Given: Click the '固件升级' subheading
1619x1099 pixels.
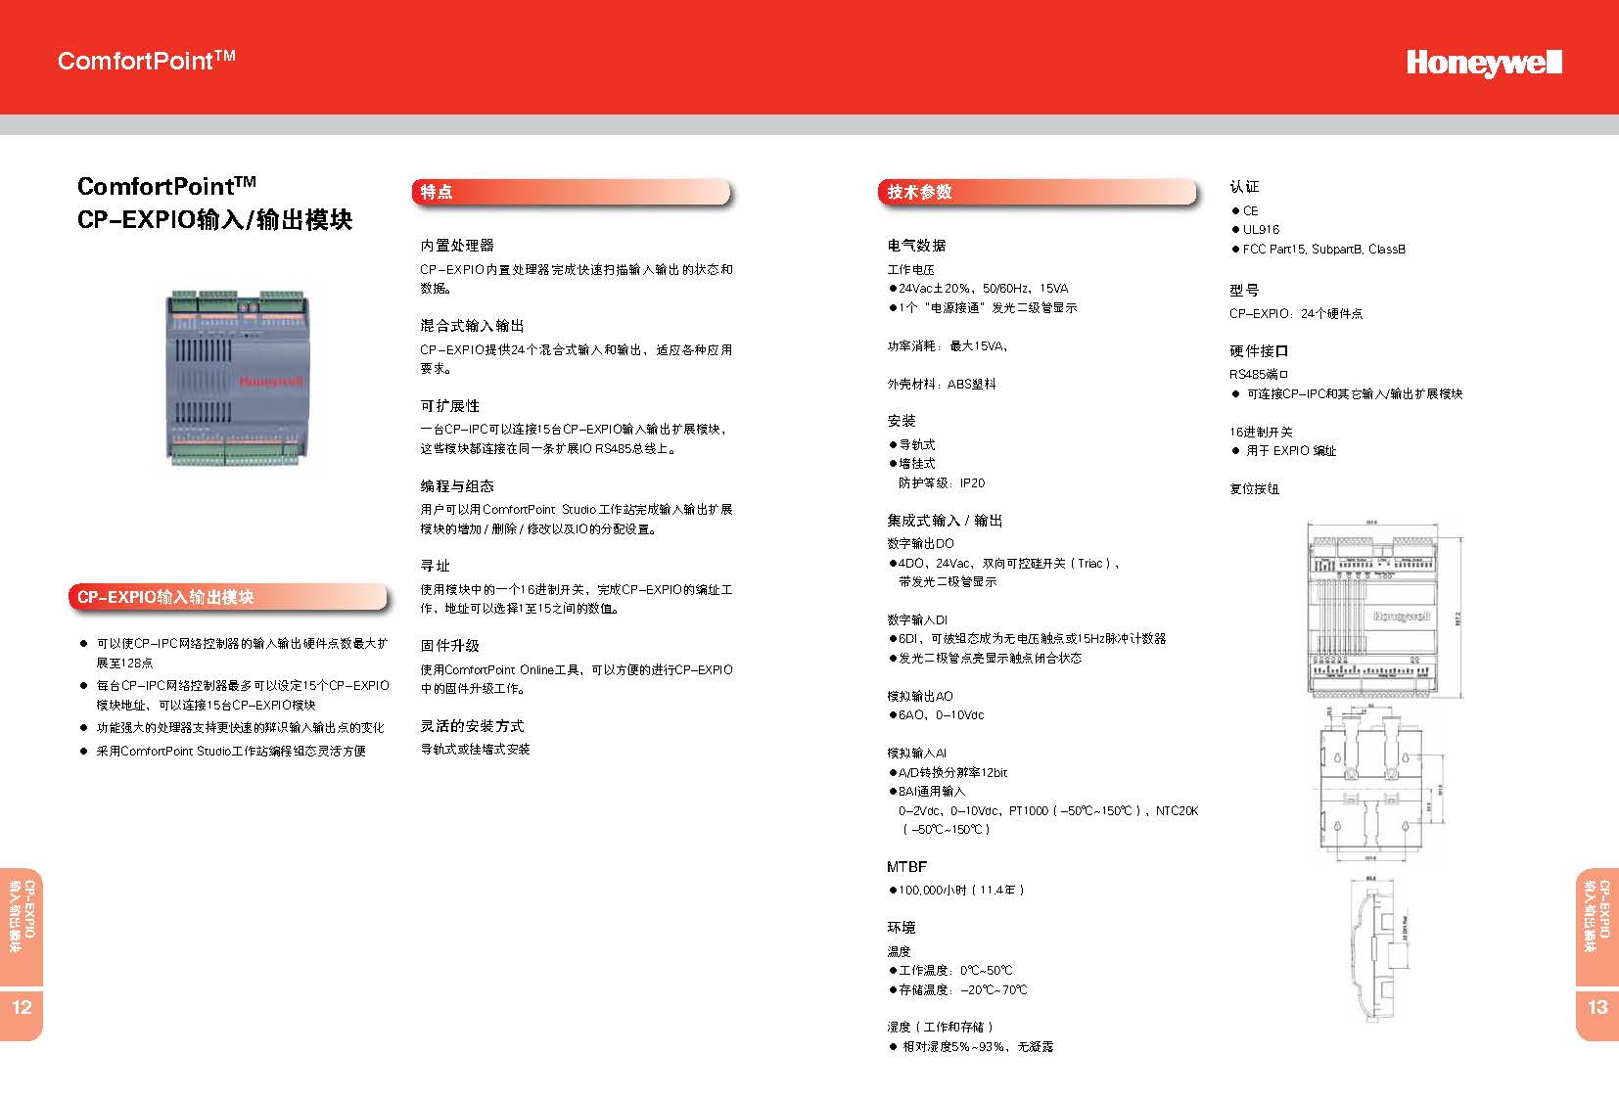Looking at the screenshot, I should click(449, 646).
